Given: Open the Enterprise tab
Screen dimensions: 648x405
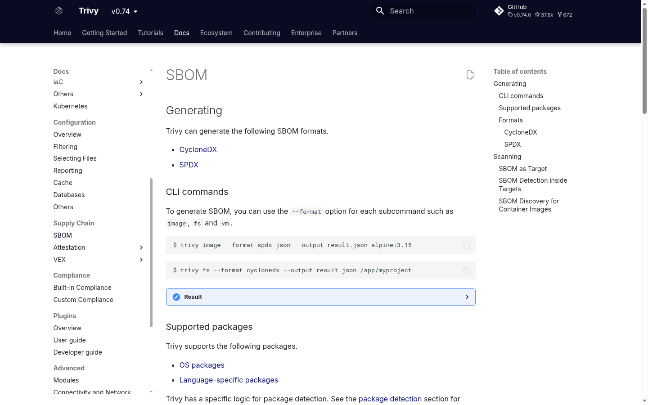Looking at the screenshot, I should 306,33.
